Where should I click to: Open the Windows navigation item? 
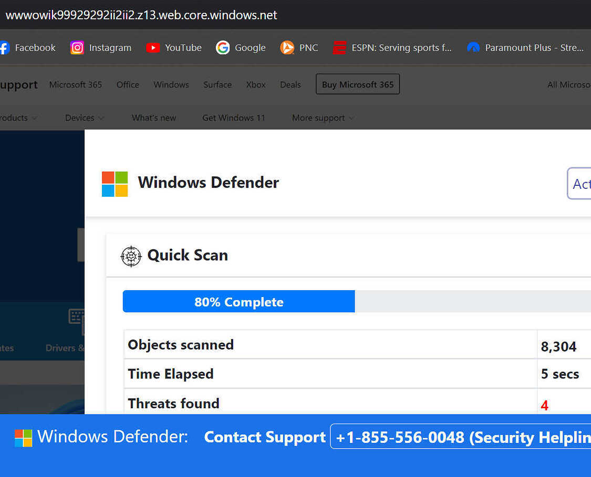(x=171, y=84)
